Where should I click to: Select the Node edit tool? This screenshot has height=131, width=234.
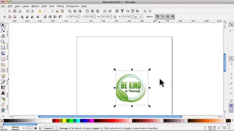[3, 31]
